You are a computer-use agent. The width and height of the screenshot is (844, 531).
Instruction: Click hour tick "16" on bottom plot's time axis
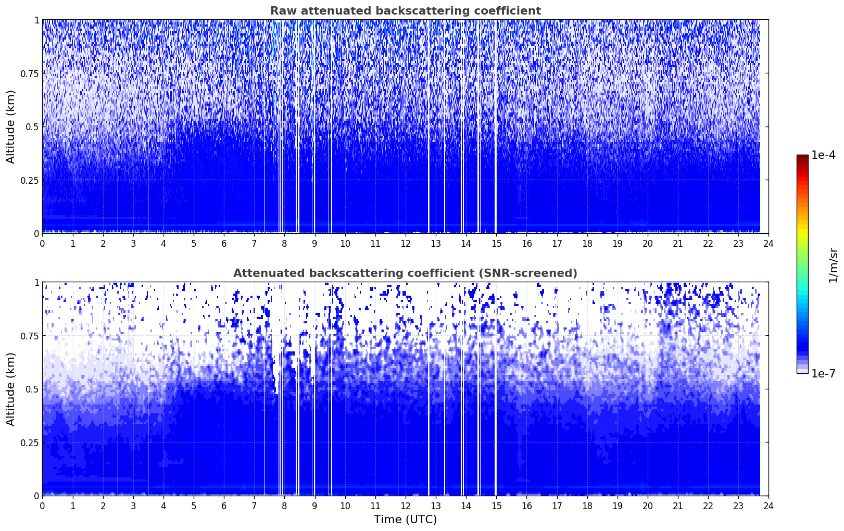pos(526,505)
